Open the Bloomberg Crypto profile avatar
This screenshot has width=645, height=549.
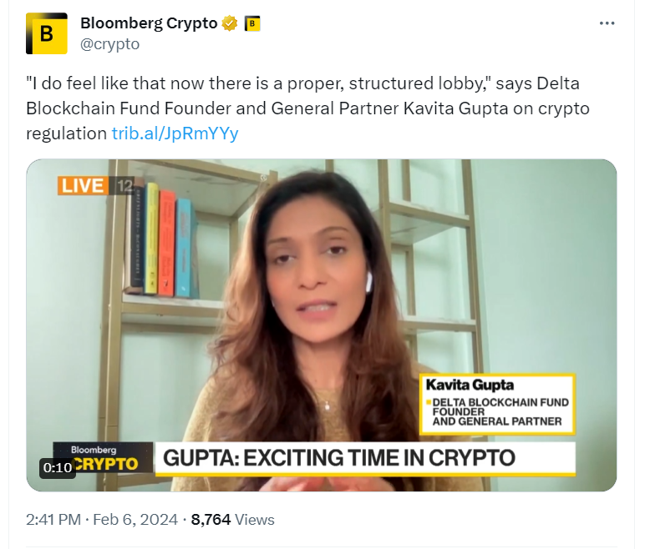coord(47,33)
